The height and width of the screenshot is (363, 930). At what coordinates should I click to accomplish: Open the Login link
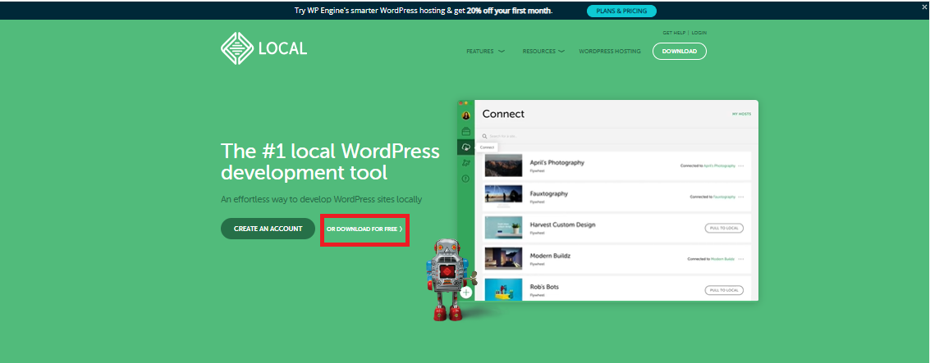tap(699, 33)
